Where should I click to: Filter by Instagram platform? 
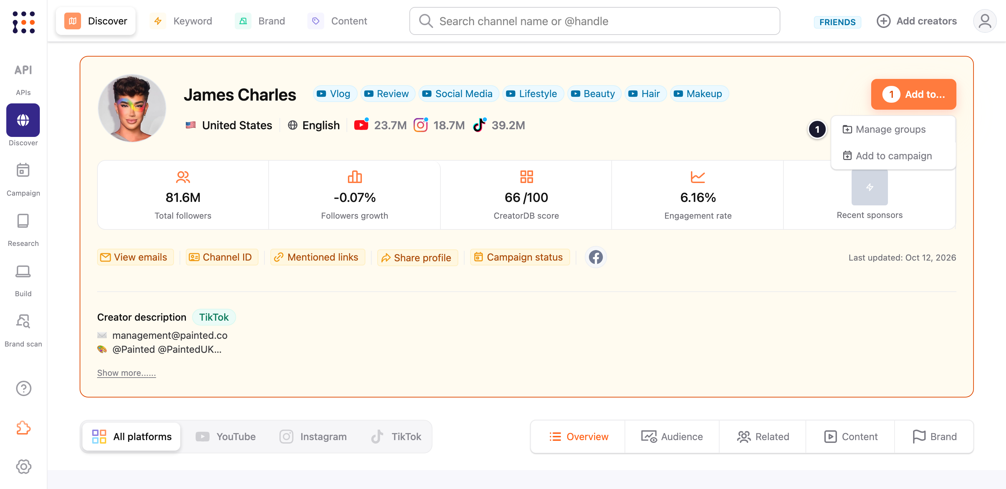(314, 437)
